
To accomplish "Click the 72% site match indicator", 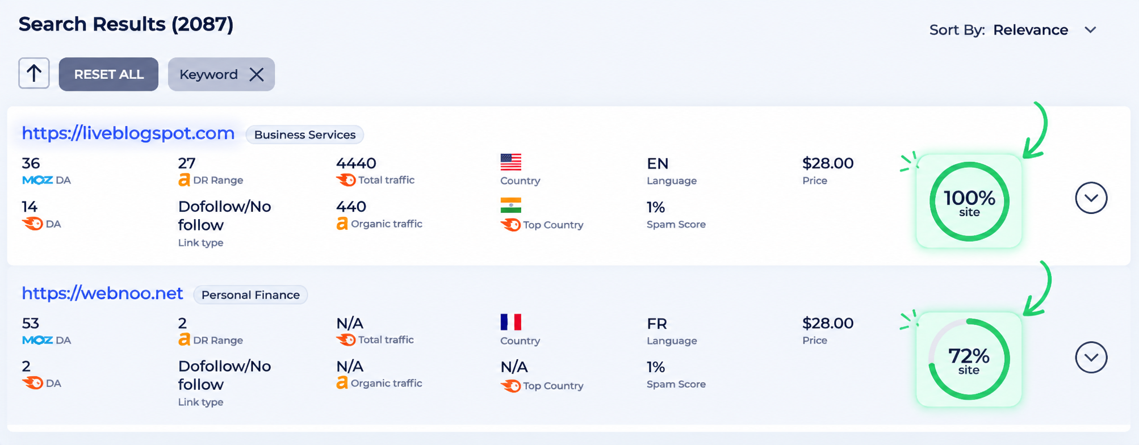I will (x=969, y=359).
